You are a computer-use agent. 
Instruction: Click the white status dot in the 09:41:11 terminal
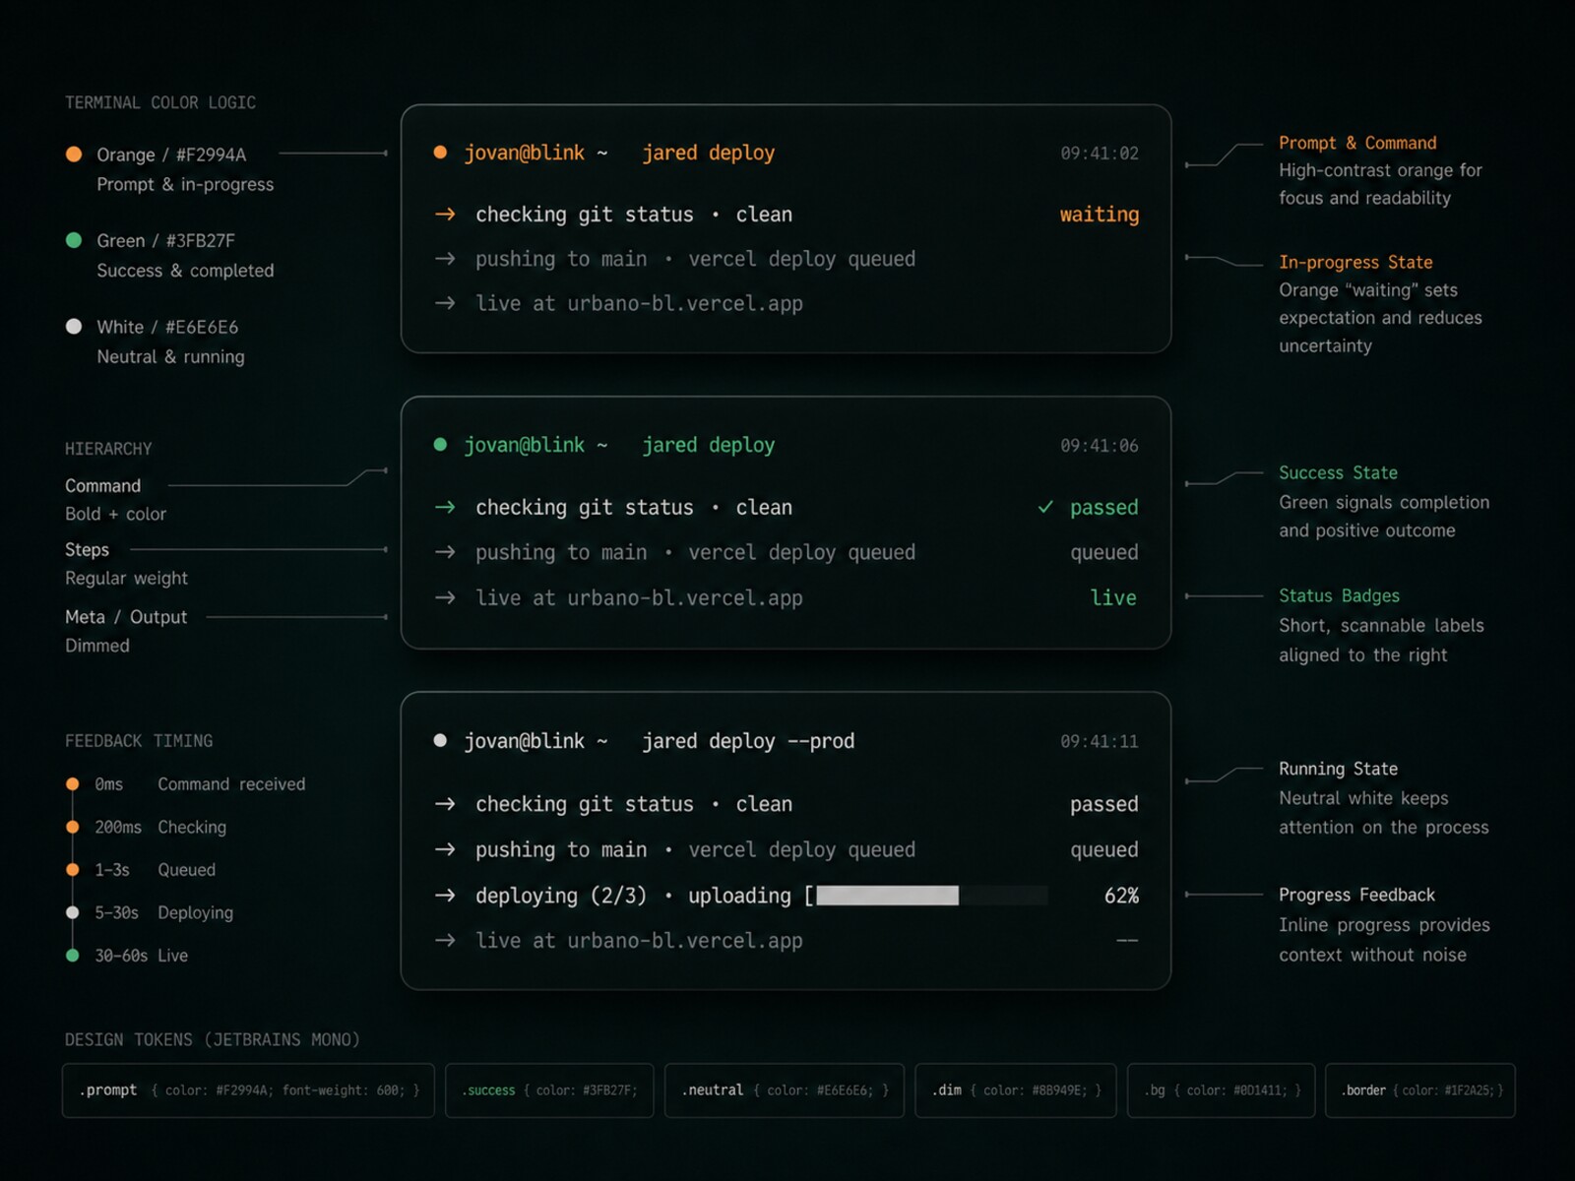440,740
